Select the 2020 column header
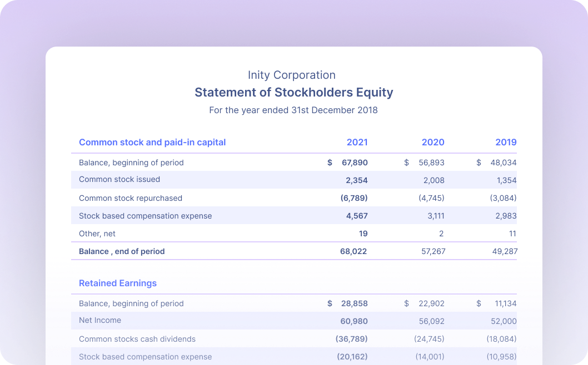The width and height of the screenshot is (588, 365). (x=433, y=143)
